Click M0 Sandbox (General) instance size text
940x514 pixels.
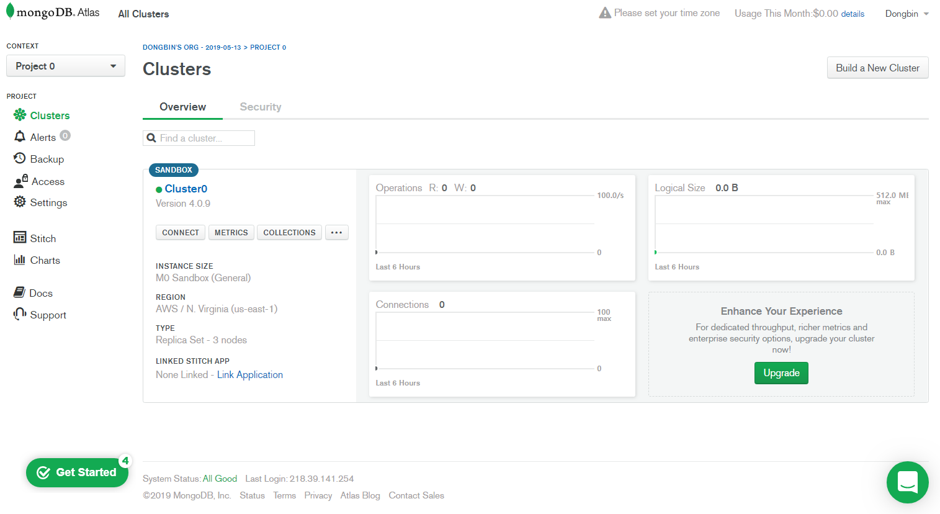coord(204,278)
